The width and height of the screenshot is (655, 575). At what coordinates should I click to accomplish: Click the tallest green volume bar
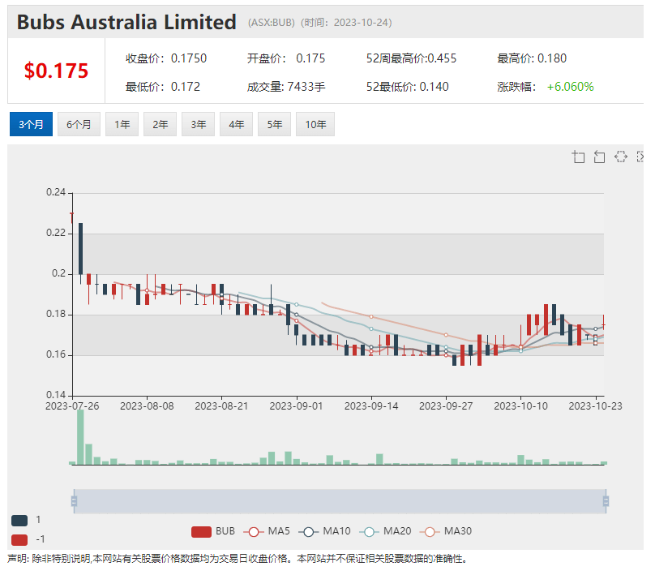click(x=80, y=438)
